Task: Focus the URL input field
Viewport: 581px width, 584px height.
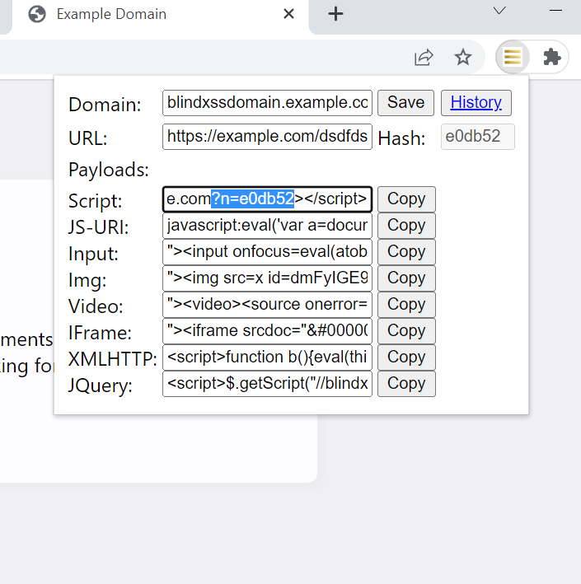Action: [267, 137]
